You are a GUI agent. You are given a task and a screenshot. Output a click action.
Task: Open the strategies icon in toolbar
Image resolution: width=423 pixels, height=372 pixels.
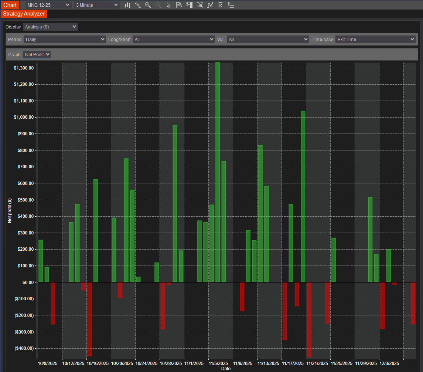pos(210,5)
